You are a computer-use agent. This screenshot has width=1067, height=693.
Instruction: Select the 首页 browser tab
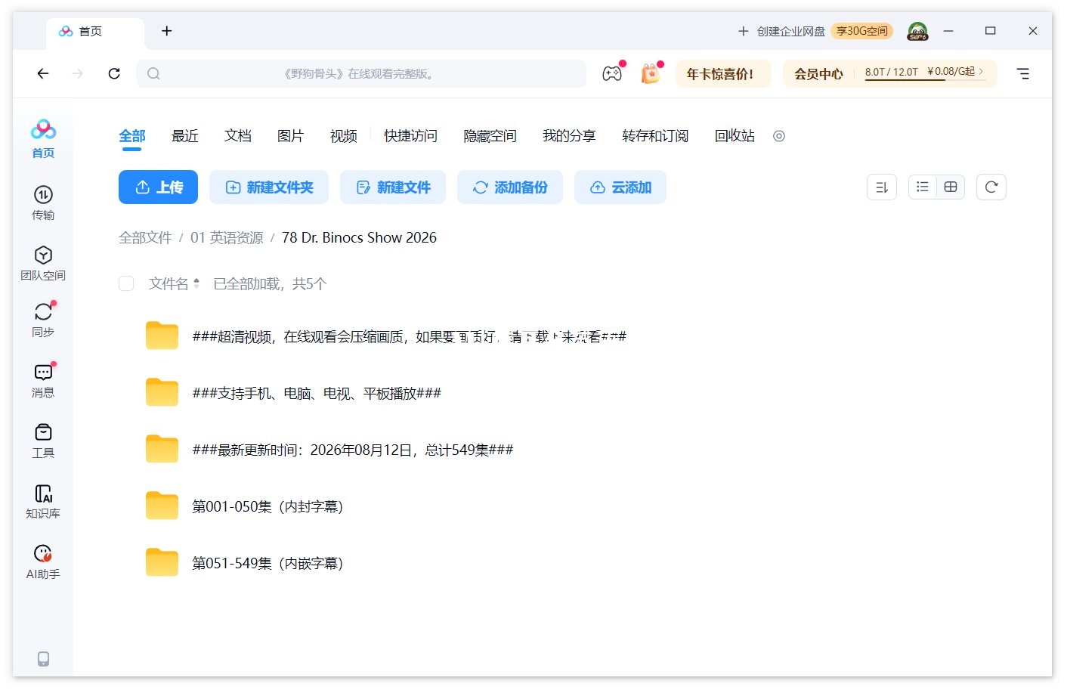tap(94, 32)
